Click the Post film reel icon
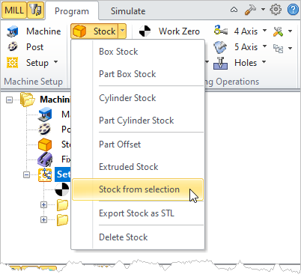 [x=13, y=47]
